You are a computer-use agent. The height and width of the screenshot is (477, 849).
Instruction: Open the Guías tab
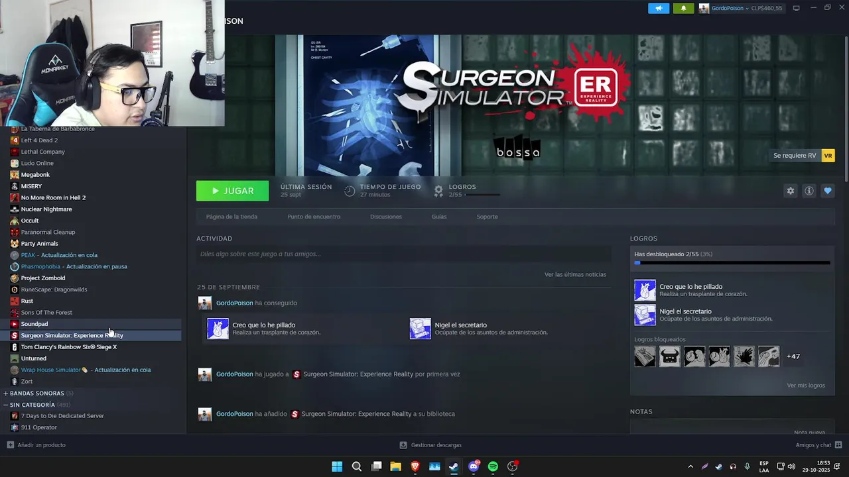point(439,217)
